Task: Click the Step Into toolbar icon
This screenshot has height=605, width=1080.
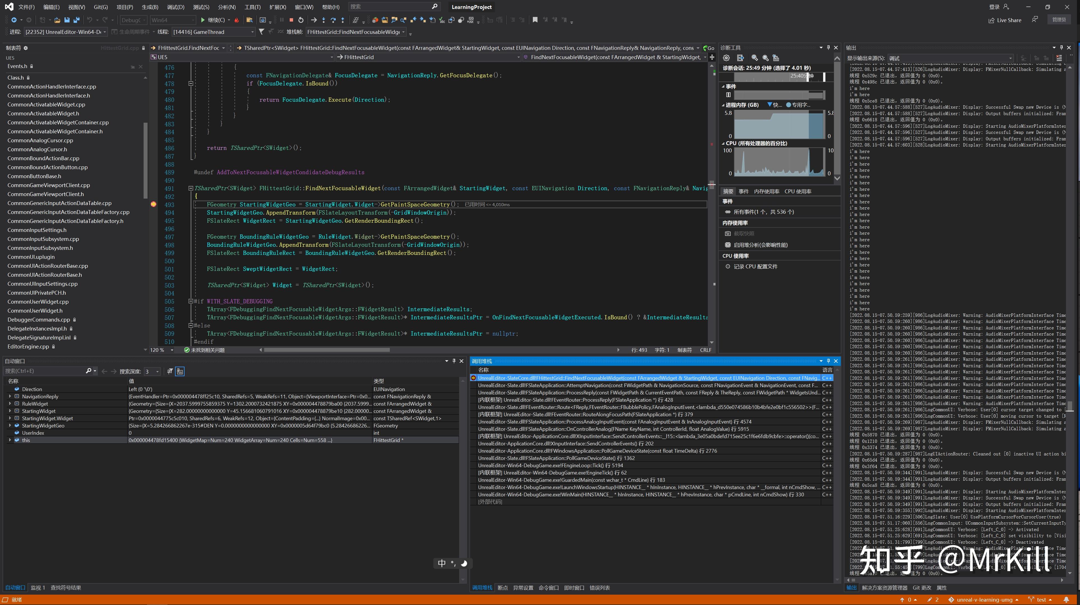Action: 323,20
